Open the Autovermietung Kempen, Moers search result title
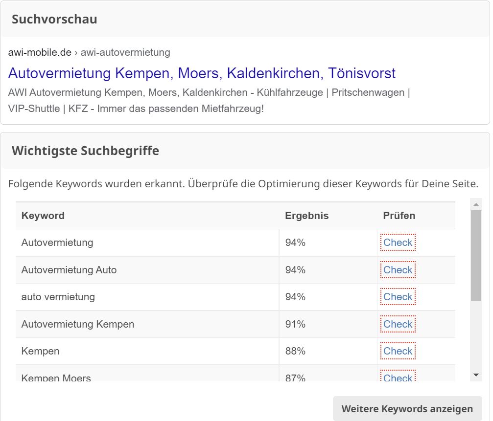Screen dimensions: 493x421 point(202,73)
